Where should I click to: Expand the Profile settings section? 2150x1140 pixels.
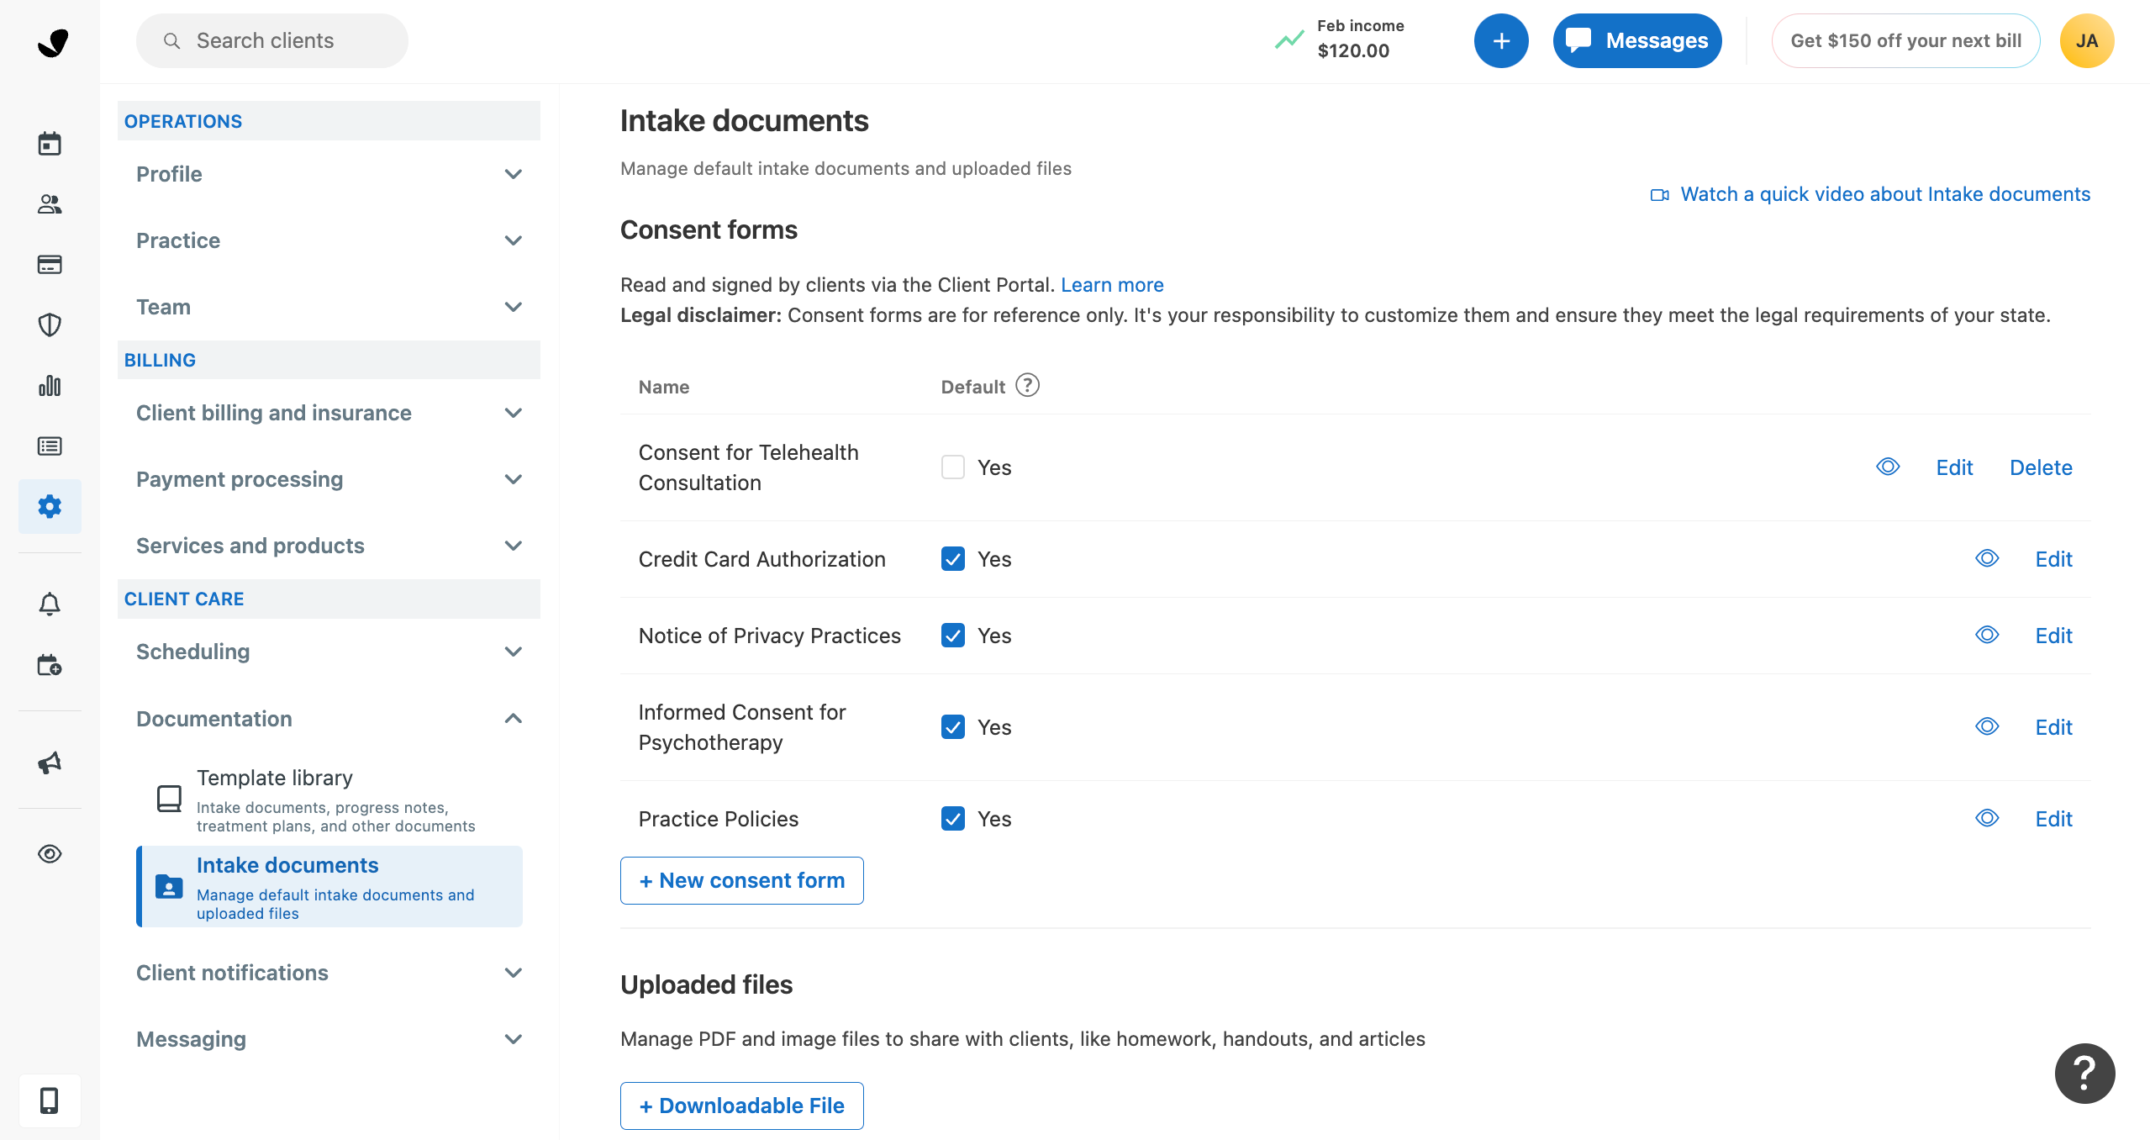[x=329, y=174]
